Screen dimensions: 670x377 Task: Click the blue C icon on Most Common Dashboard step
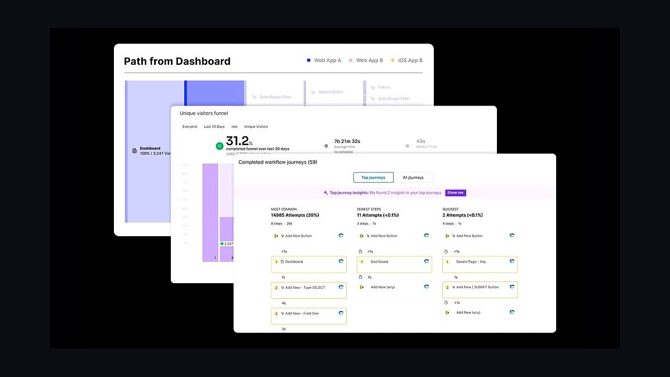pyautogui.click(x=341, y=261)
